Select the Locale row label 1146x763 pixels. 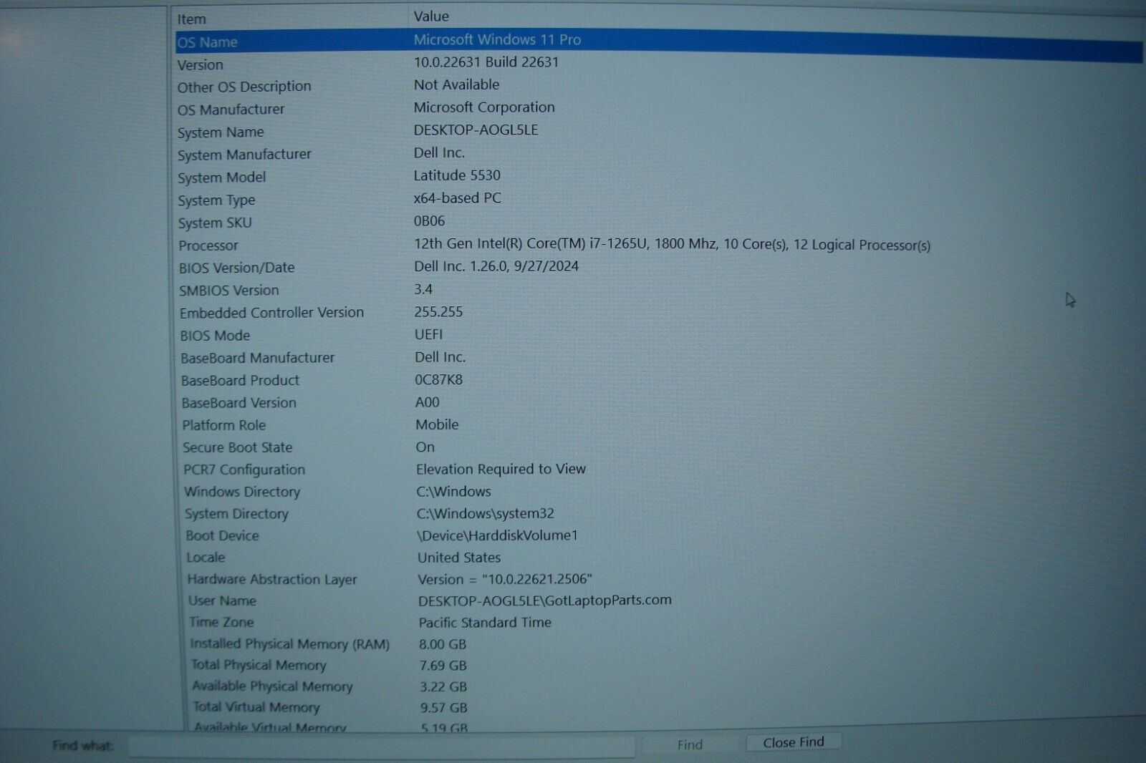tap(206, 557)
